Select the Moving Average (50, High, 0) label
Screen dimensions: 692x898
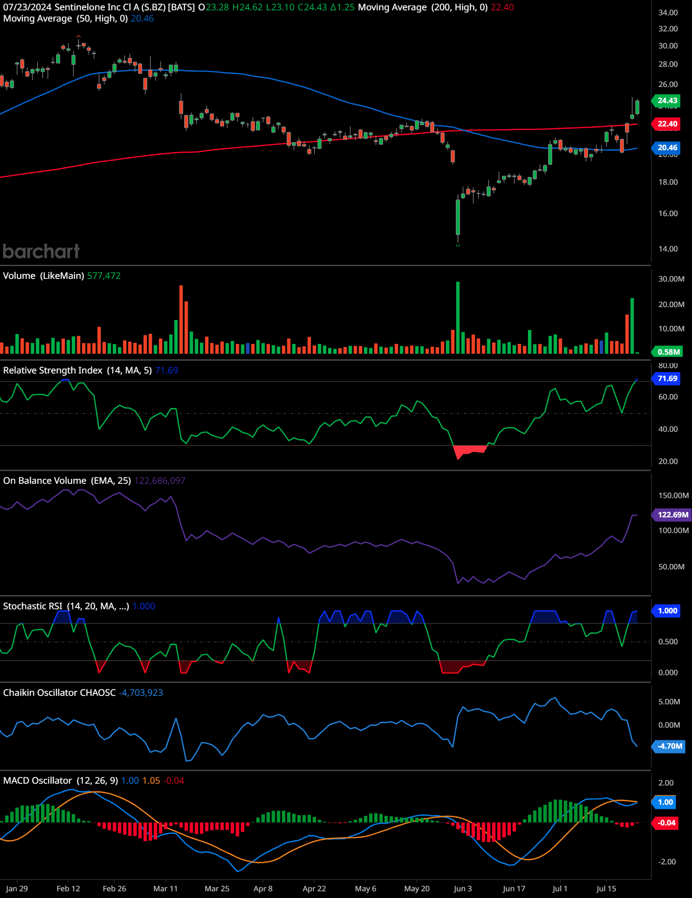(x=65, y=18)
